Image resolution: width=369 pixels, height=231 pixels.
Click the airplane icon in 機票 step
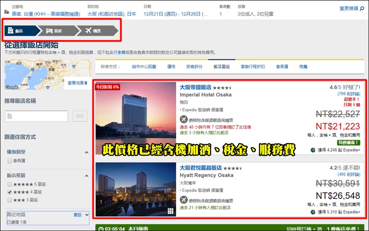[x=88, y=30]
